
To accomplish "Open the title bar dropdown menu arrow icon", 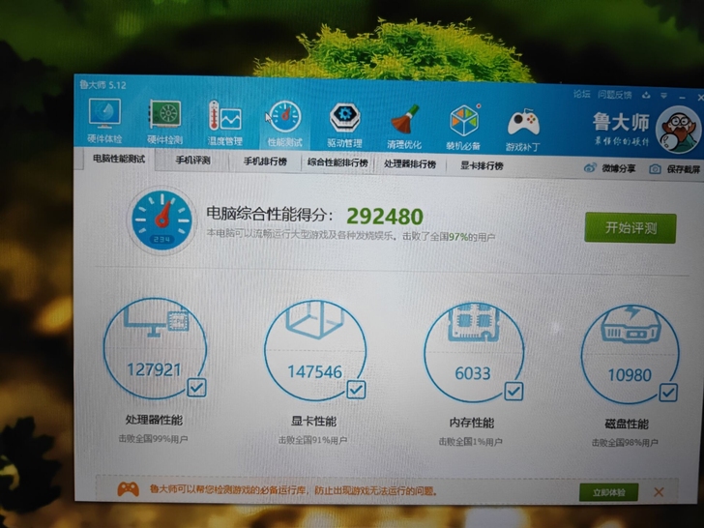I will click(x=663, y=96).
